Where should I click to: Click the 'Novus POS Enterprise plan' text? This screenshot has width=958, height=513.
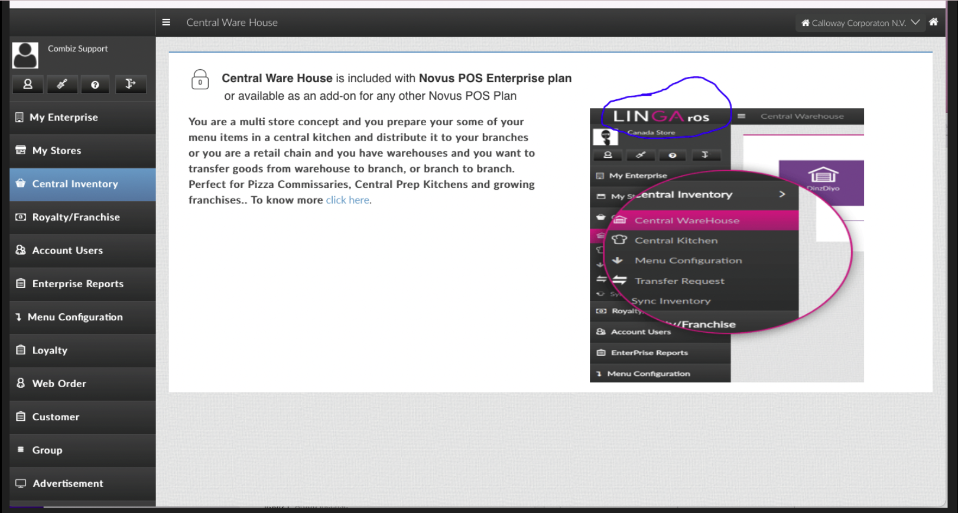[x=495, y=79]
